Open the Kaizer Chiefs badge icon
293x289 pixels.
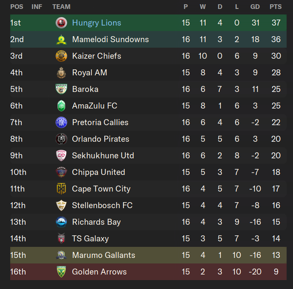tap(62, 56)
